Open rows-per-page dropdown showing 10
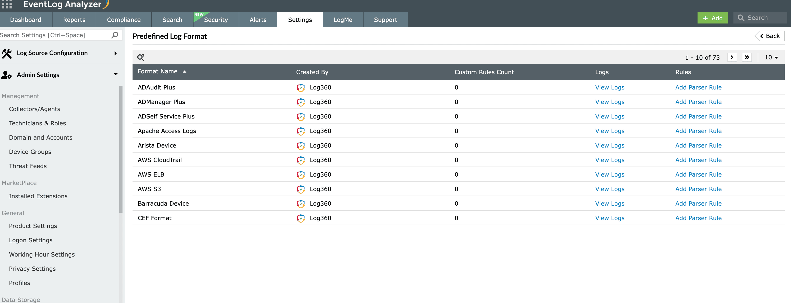The image size is (791, 303). tap(771, 58)
